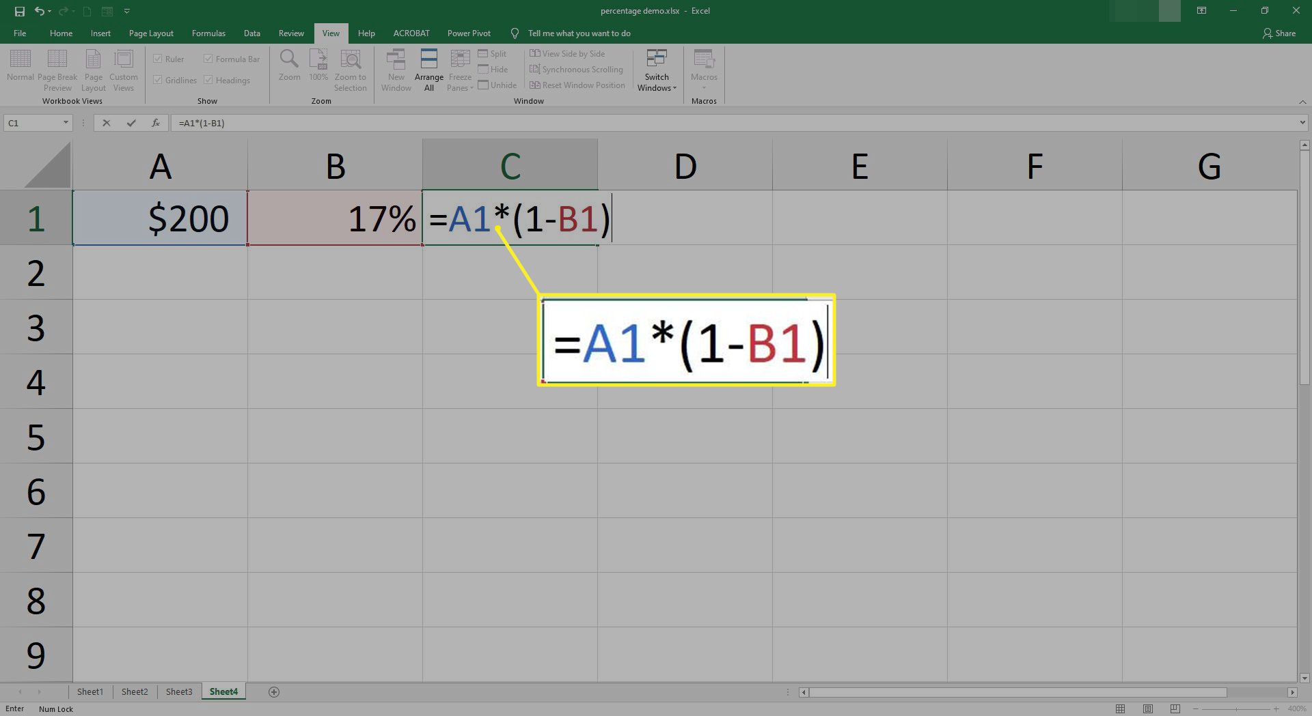
Task: Click the 100% zoom button
Action: coord(318,66)
